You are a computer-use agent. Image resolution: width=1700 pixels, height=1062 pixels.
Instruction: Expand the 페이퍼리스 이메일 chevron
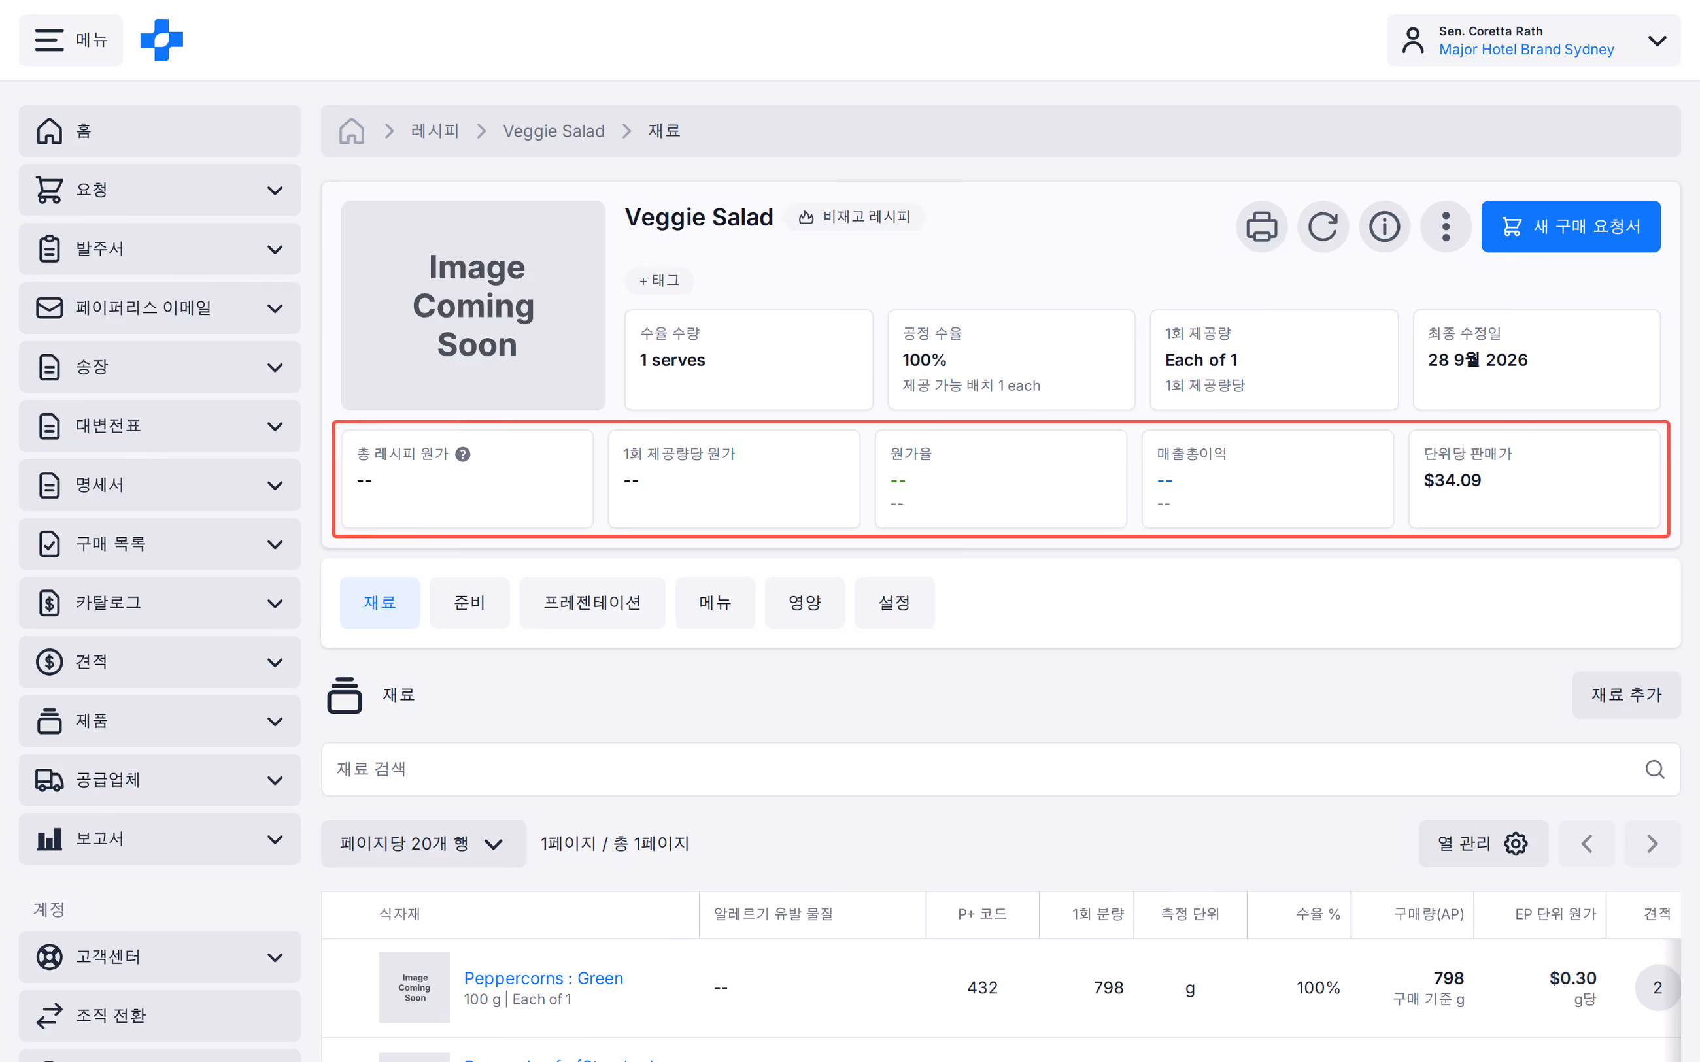(x=275, y=308)
